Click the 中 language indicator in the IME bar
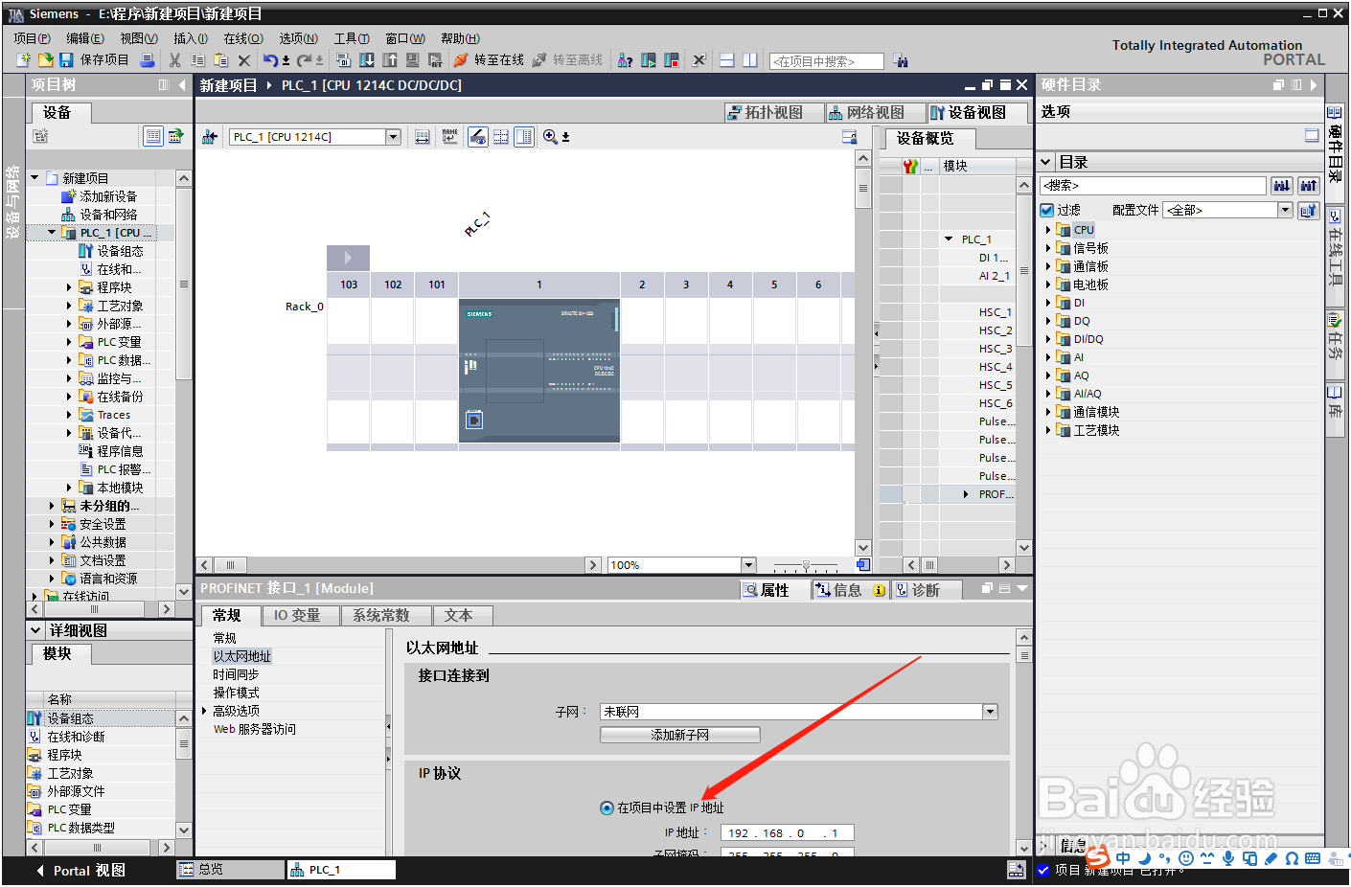This screenshot has width=1351, height=887. [1123, 858]
